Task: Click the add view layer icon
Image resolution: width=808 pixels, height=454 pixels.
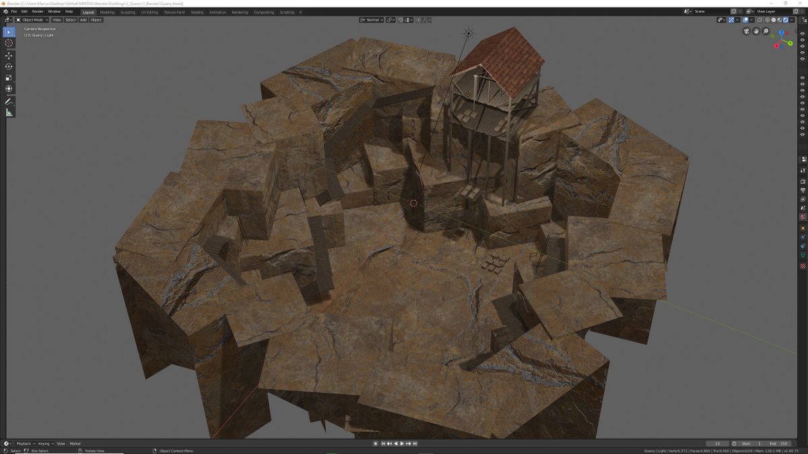Action: pos(795,11)
